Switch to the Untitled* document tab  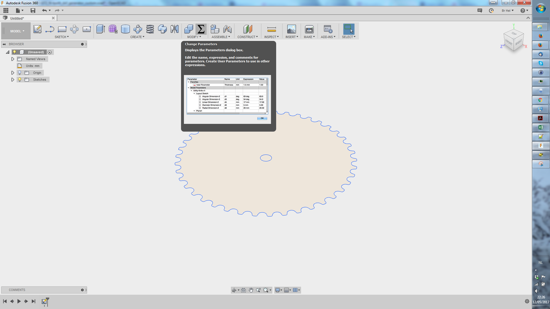(x=17, y=18)
